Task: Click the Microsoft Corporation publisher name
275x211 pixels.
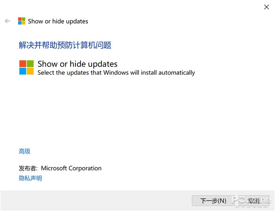Action: point(71,168)
